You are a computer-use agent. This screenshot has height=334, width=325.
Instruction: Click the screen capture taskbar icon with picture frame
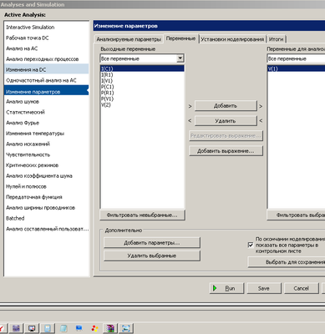pyautogui.click(x=126, y=328)
